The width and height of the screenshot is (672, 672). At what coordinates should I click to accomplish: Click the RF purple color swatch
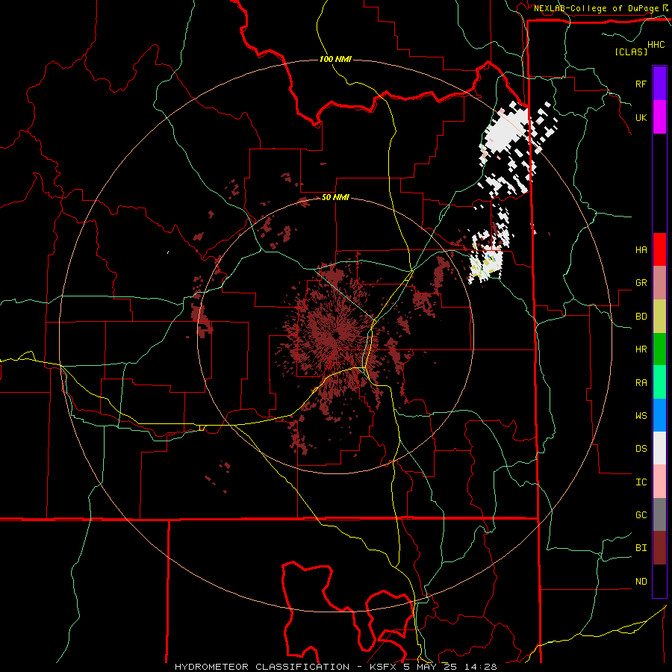[659, 84]
